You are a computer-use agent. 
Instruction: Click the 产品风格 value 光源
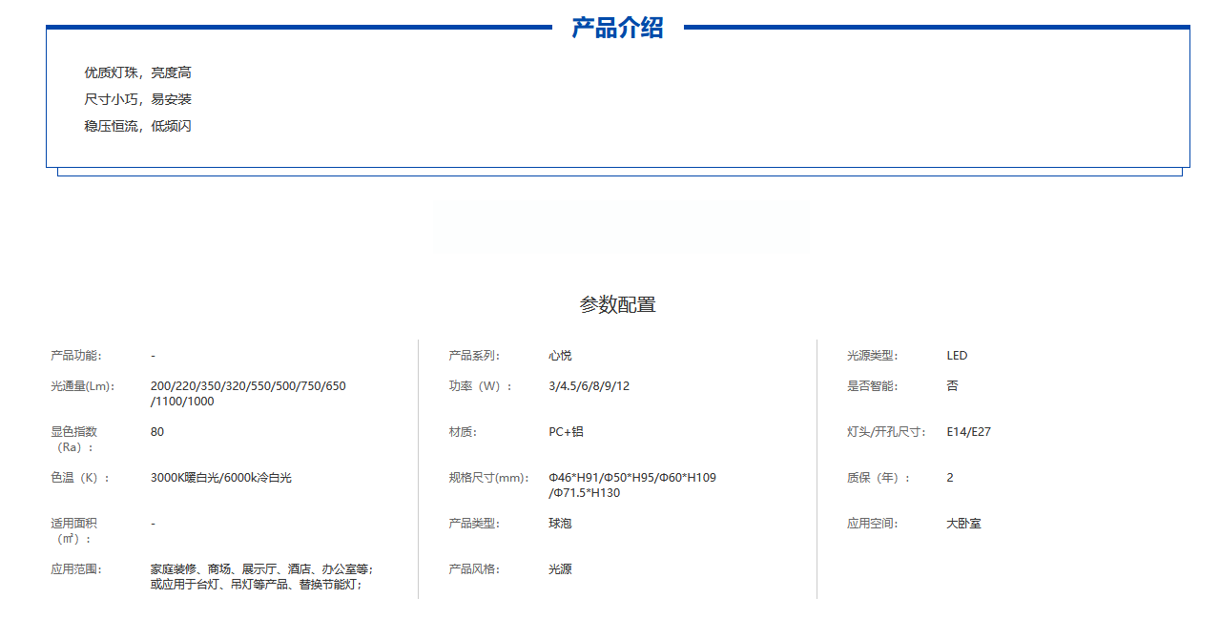[x=560, y=569]
